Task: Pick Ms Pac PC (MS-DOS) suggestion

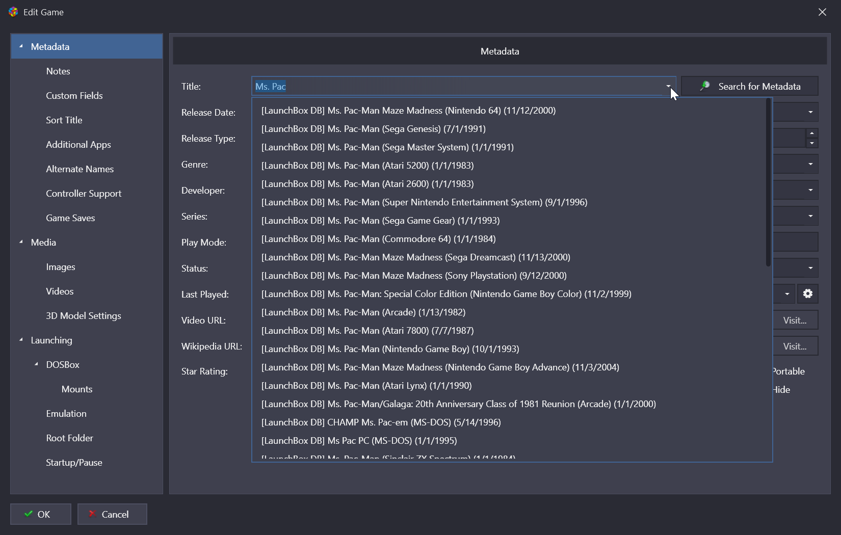Action: tap(359, 441)
